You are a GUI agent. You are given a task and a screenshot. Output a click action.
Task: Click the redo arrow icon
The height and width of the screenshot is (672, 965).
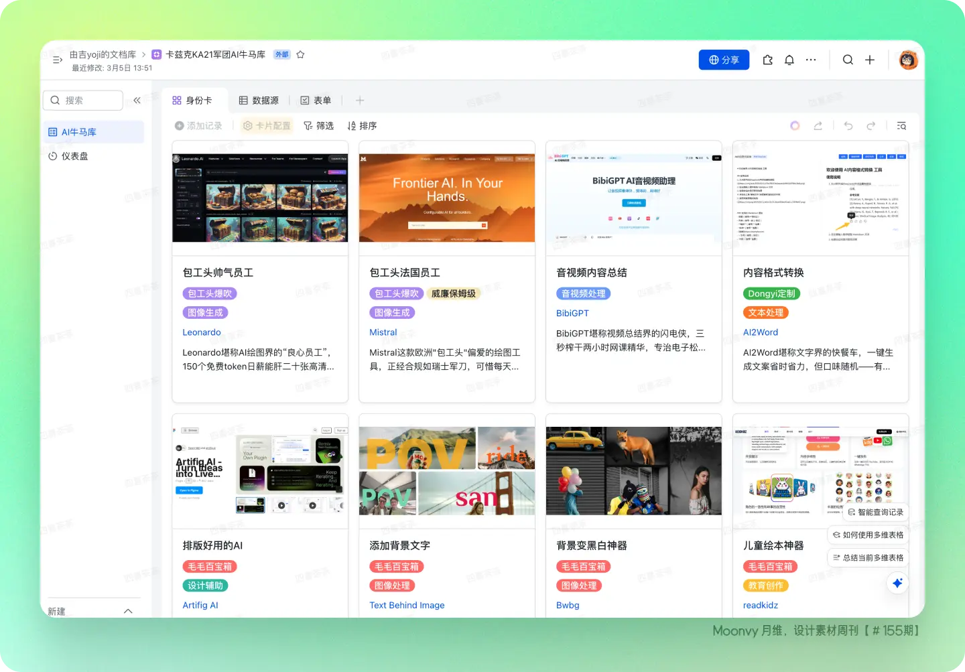[x=871, y=126]
